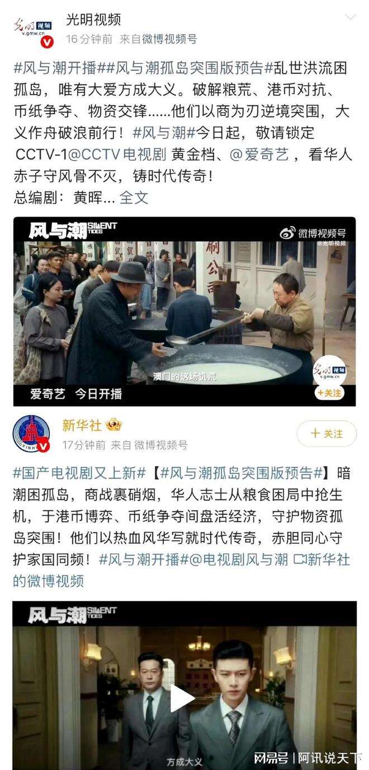Viewport: 369px width, 770px height.
Task: Follow 新华社 with the 关注 button
Action: [x=327, y=433]
